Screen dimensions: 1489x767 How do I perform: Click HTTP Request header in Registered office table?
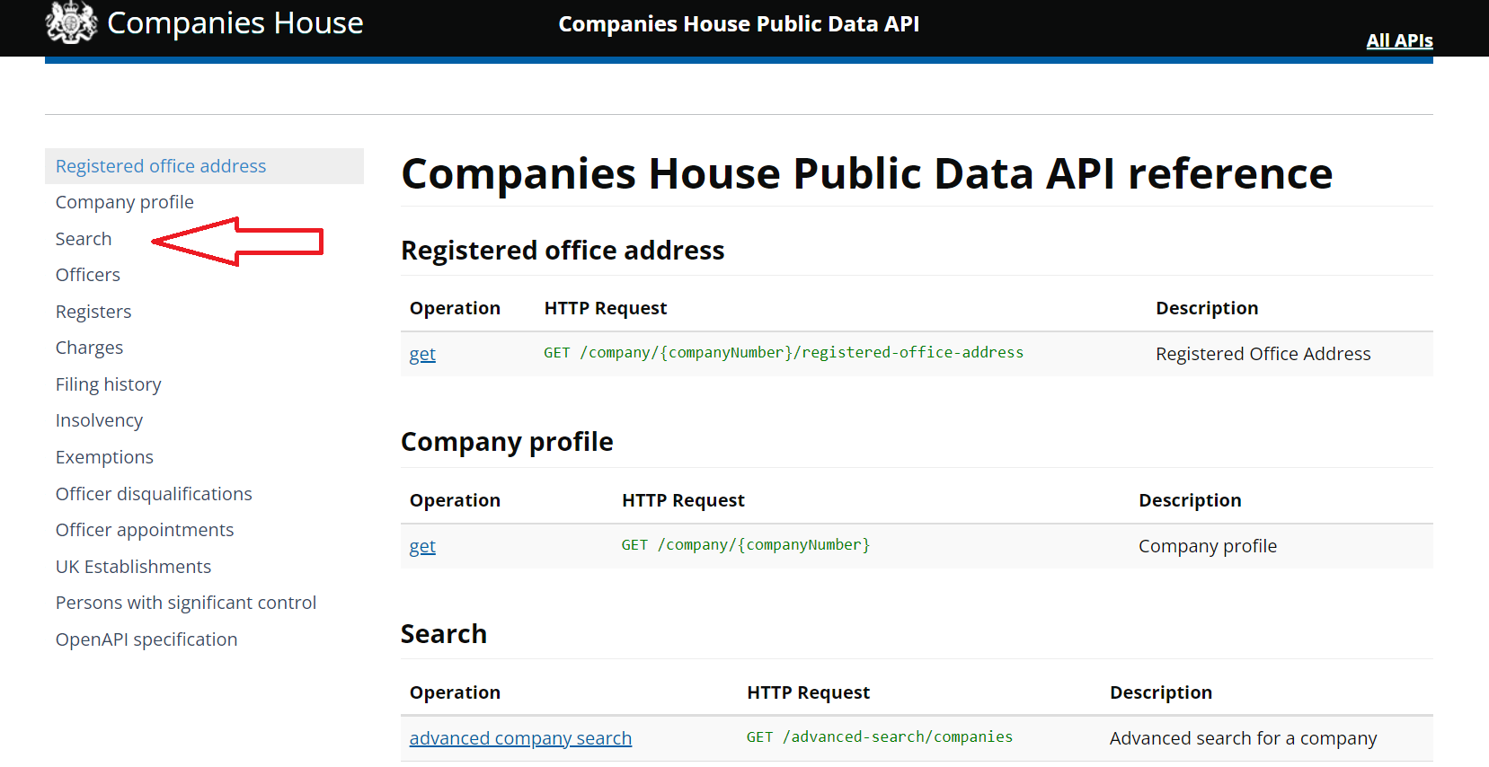tap(606, 308)
